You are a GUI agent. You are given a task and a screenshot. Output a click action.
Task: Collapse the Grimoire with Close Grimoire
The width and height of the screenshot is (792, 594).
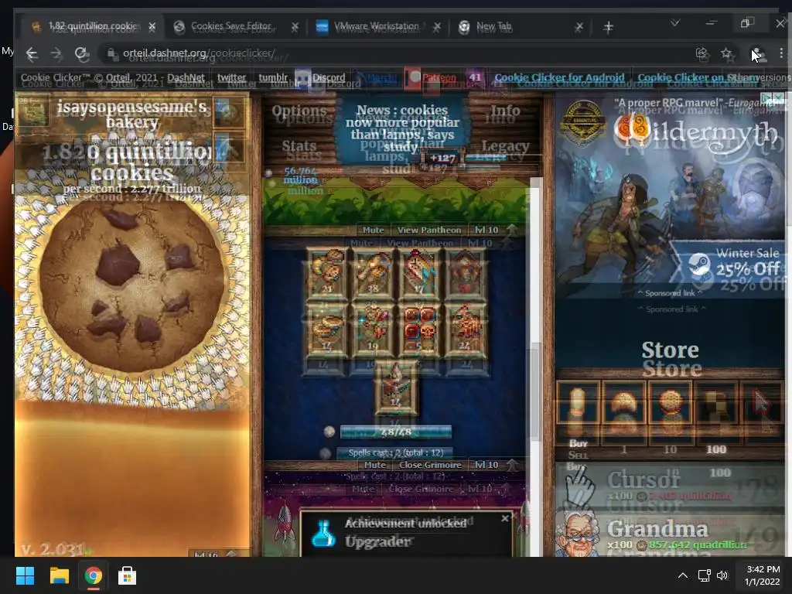coord(430,465)
